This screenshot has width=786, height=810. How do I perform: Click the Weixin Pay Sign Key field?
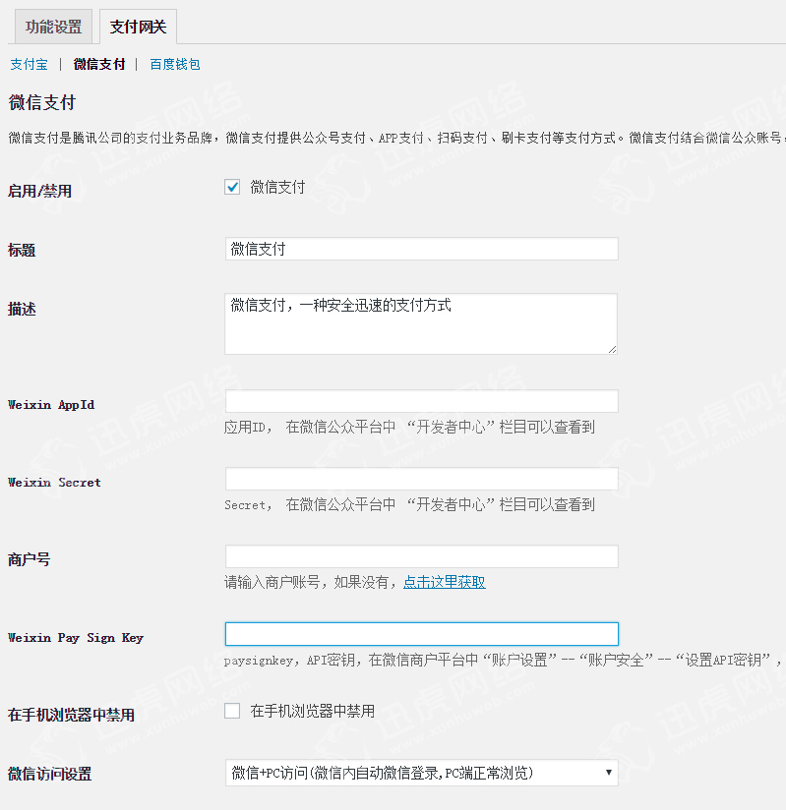click(x=421, y=634)
